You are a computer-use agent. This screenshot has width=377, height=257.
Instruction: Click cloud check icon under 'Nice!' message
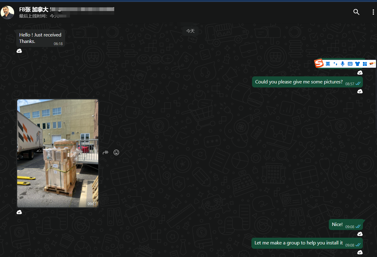click(360, 234)
